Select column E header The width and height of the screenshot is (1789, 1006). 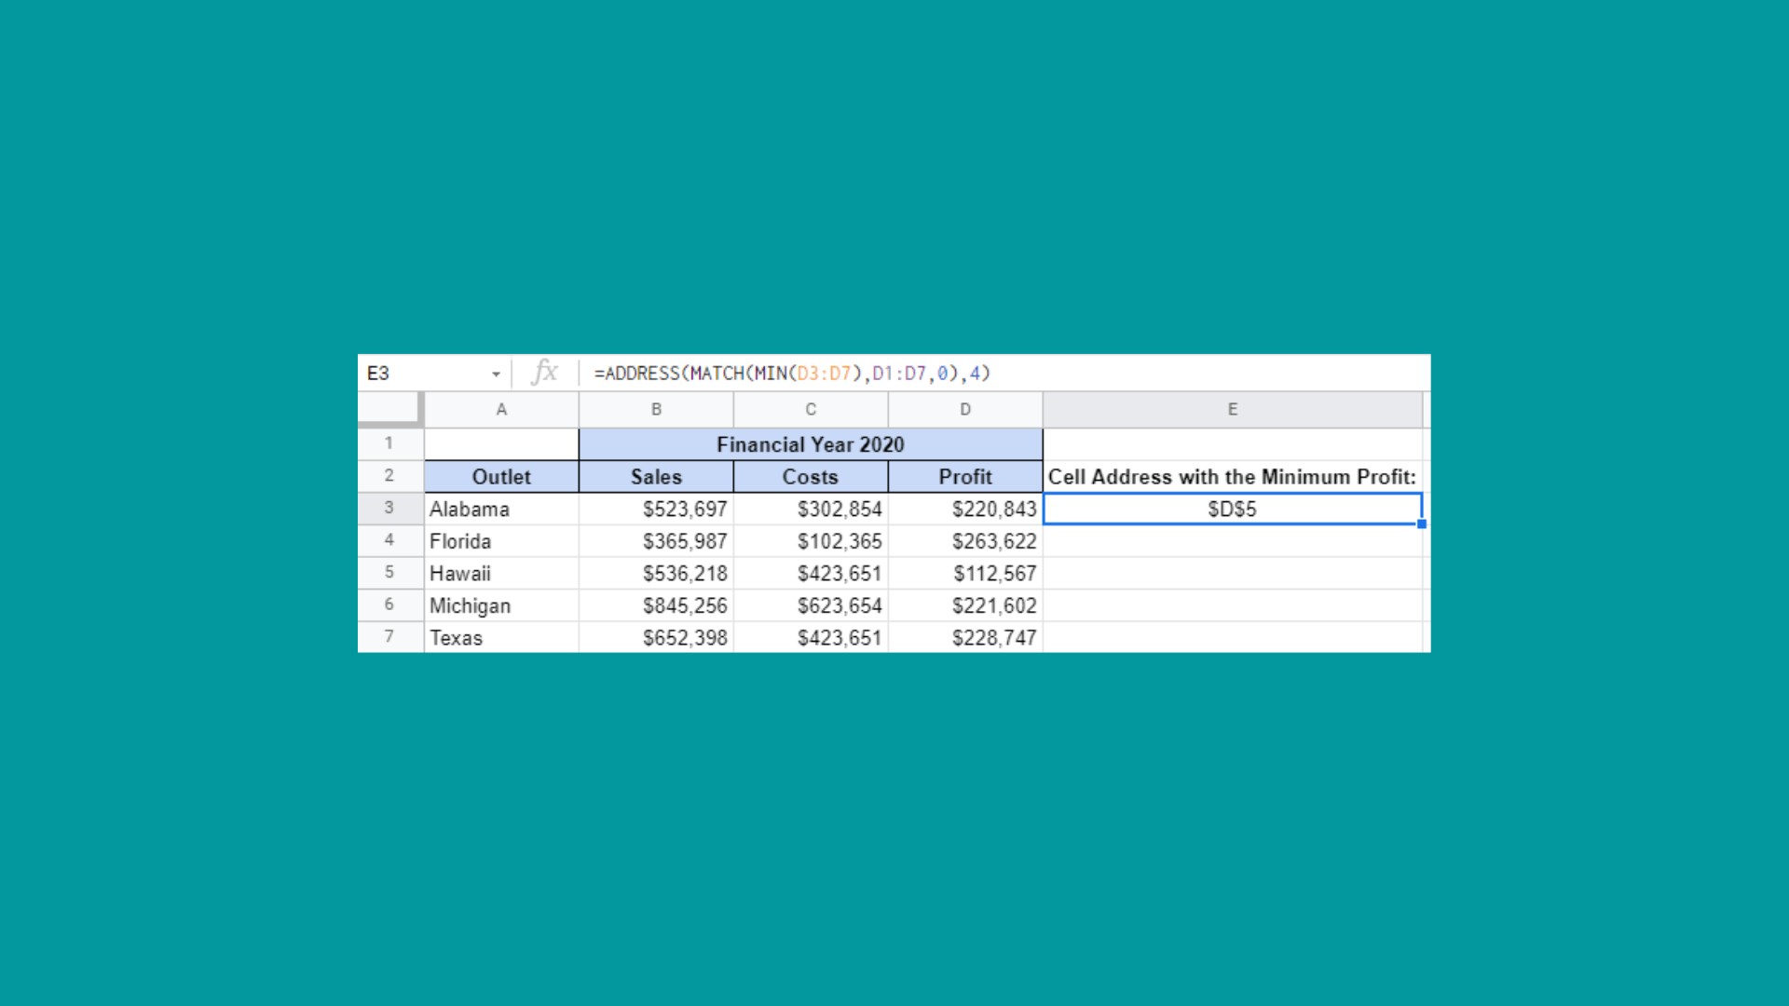coord(1232,410)
